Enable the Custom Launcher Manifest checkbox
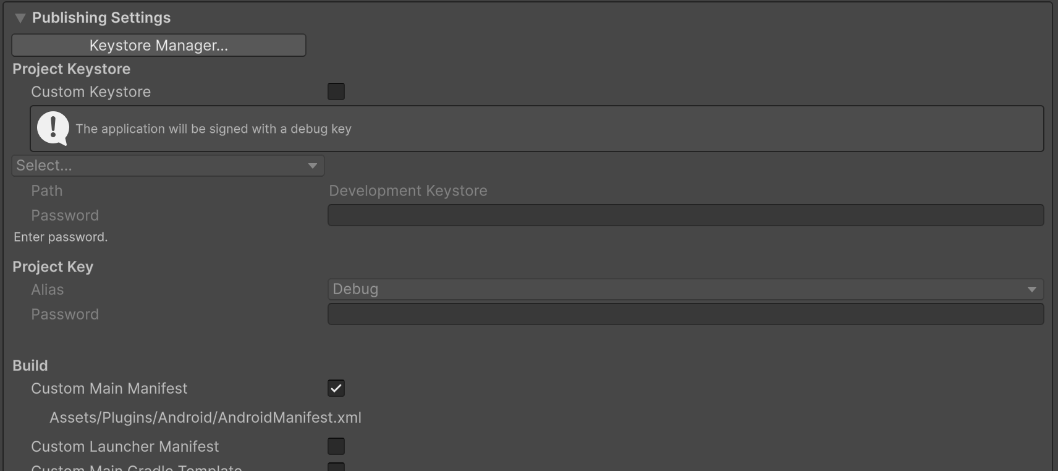1058x471 pixels. pyautogui.click(x=336, y=446)
